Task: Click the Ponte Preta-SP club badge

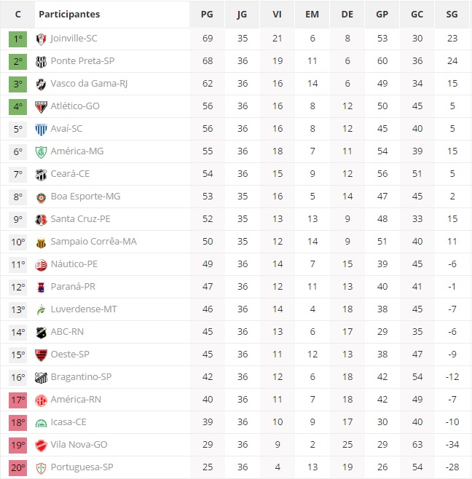Action: (41, 62)
